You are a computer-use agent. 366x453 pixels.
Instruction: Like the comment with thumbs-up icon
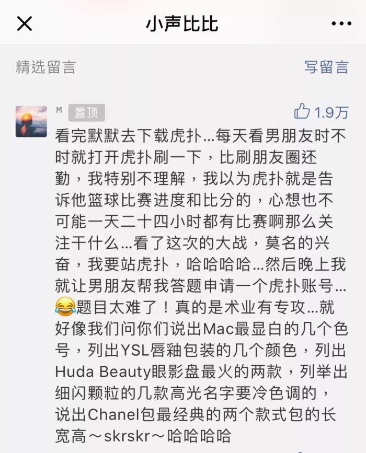point(302,111)
